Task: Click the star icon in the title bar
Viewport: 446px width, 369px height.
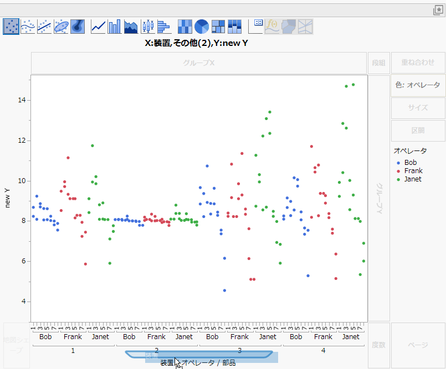Action: 438,10
